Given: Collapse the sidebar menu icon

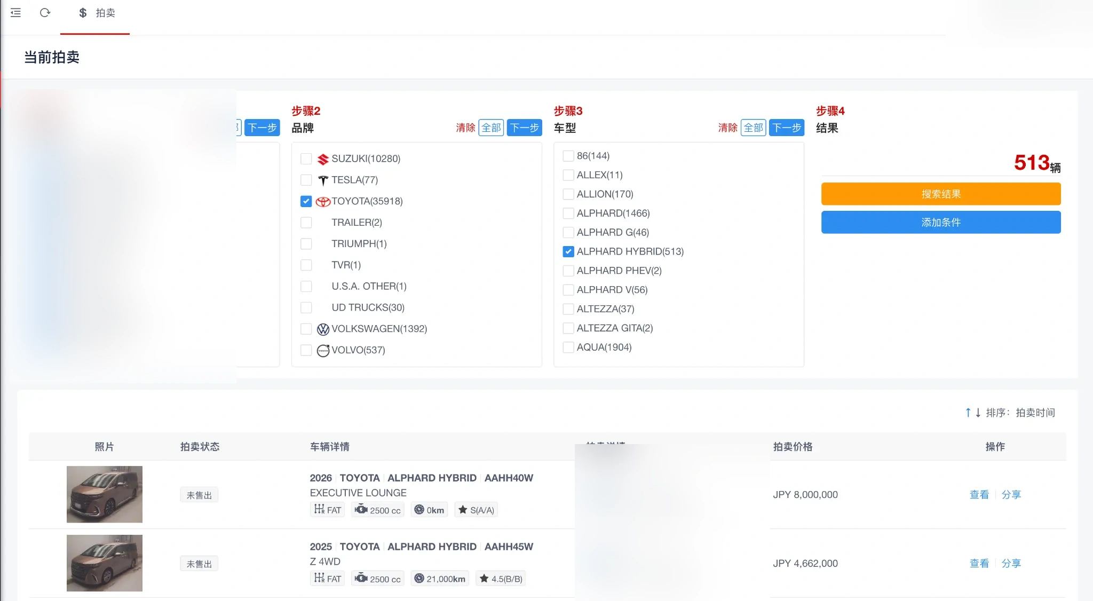Looking at the screenshot, I should pos(15,13).
